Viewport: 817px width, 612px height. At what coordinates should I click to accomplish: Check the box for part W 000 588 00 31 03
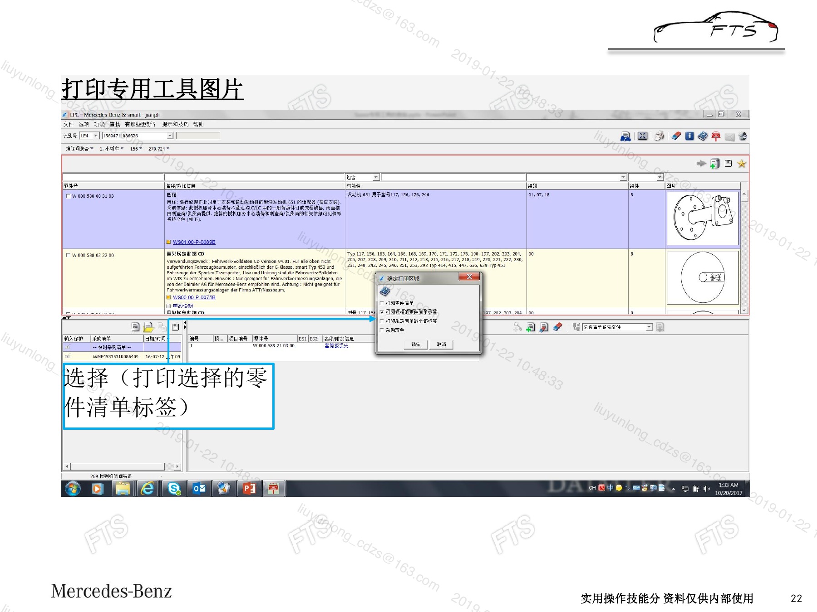click(68, 196)
